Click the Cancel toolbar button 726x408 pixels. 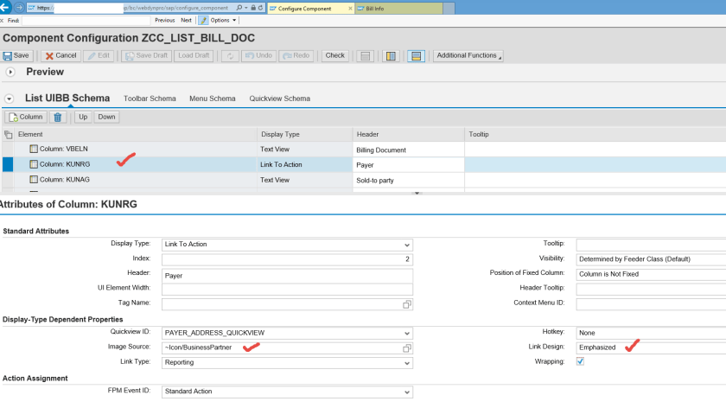click(x=60, y=55)
